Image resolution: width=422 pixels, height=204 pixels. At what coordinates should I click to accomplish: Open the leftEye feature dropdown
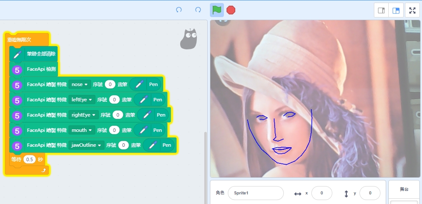click(x=82, y=100)
